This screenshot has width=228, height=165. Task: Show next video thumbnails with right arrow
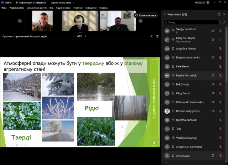(140, 21)
